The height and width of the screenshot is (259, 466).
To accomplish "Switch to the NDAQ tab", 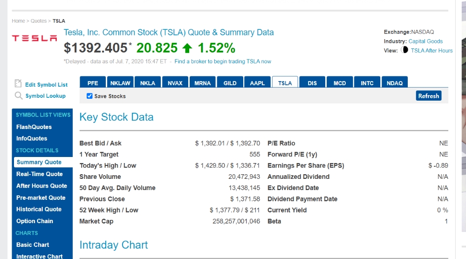I will pyautogui.click(x=395, y=82).
